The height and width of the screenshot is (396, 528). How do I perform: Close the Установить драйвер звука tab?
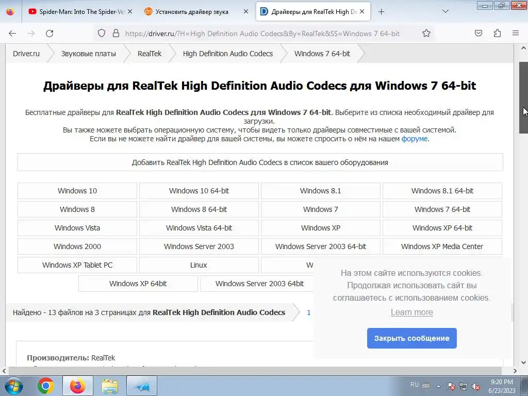[246, 11]
